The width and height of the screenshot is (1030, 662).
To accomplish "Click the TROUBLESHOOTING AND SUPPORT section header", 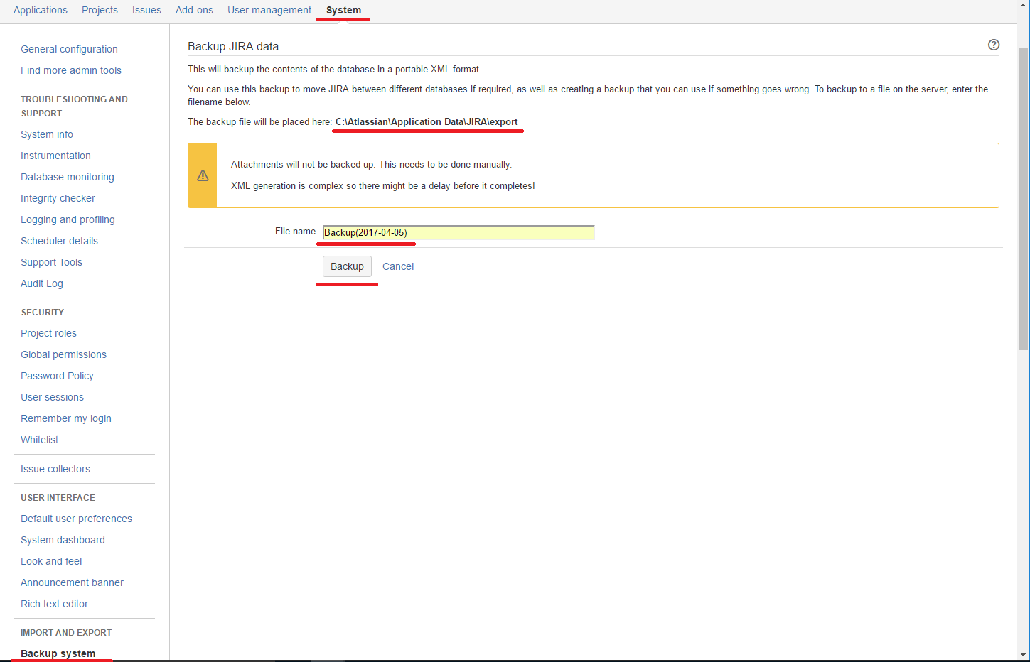I will click(74, 106).
